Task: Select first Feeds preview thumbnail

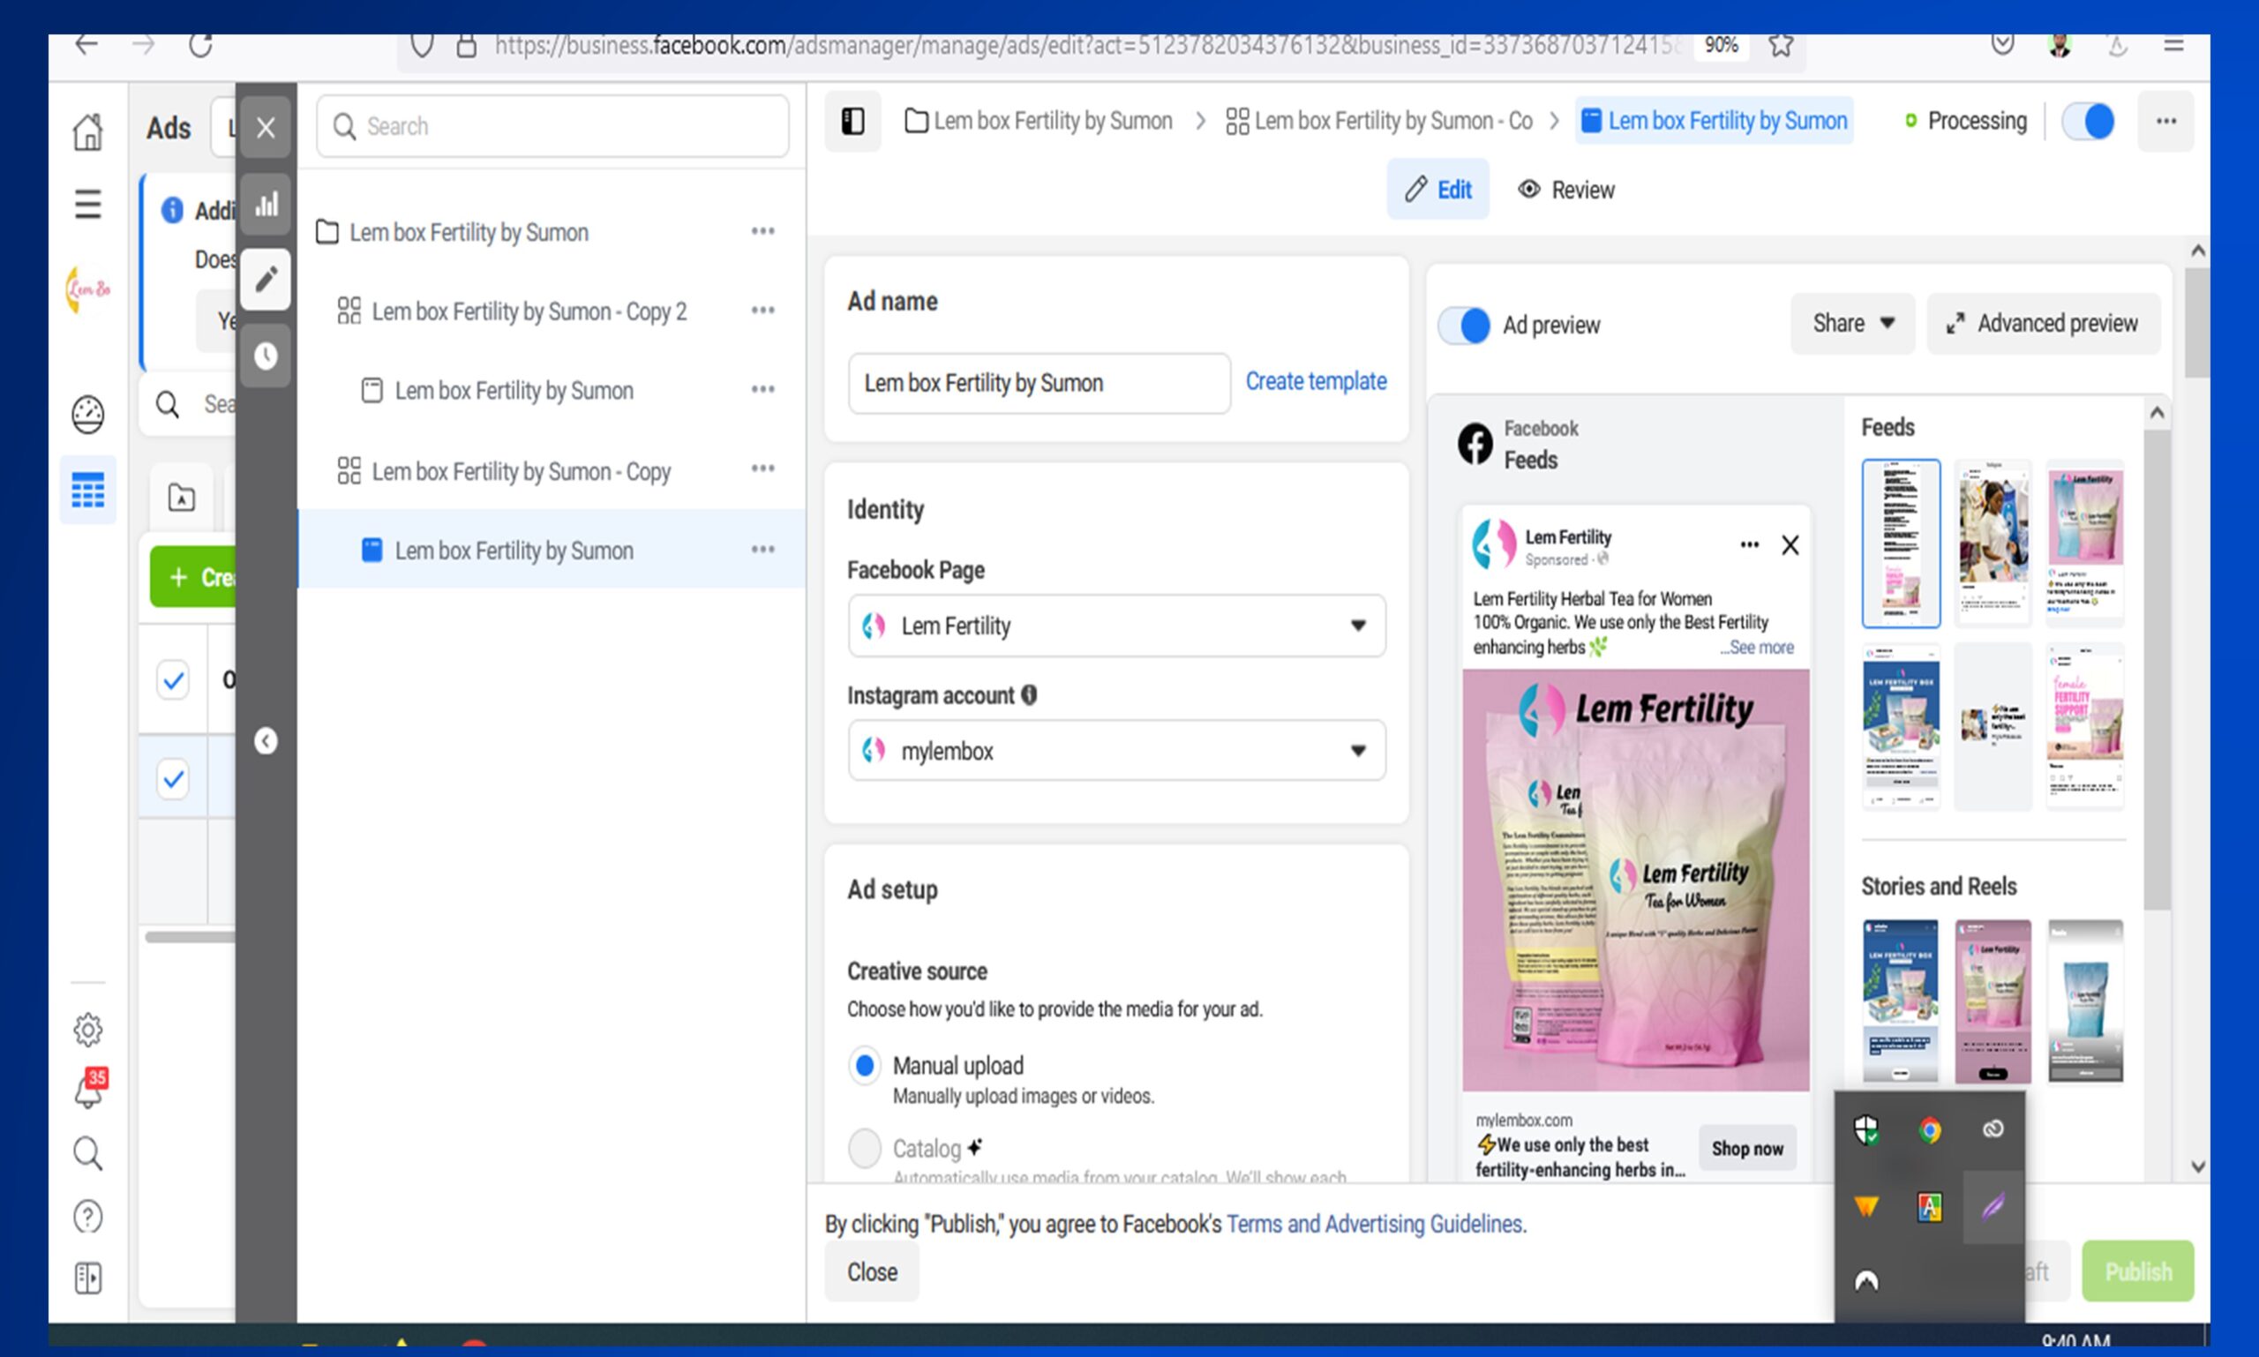Action: 1901,544
